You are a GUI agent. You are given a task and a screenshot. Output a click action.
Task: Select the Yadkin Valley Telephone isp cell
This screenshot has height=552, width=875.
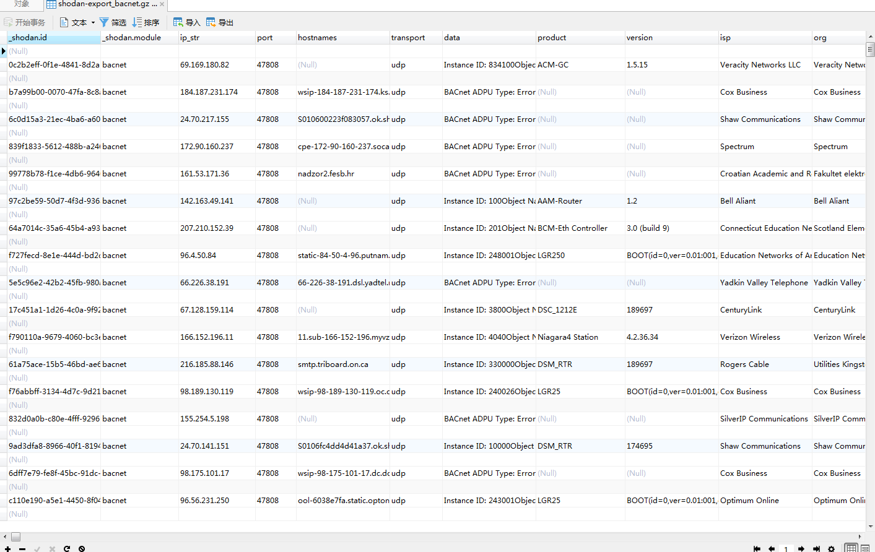click(x=765, y=283)
